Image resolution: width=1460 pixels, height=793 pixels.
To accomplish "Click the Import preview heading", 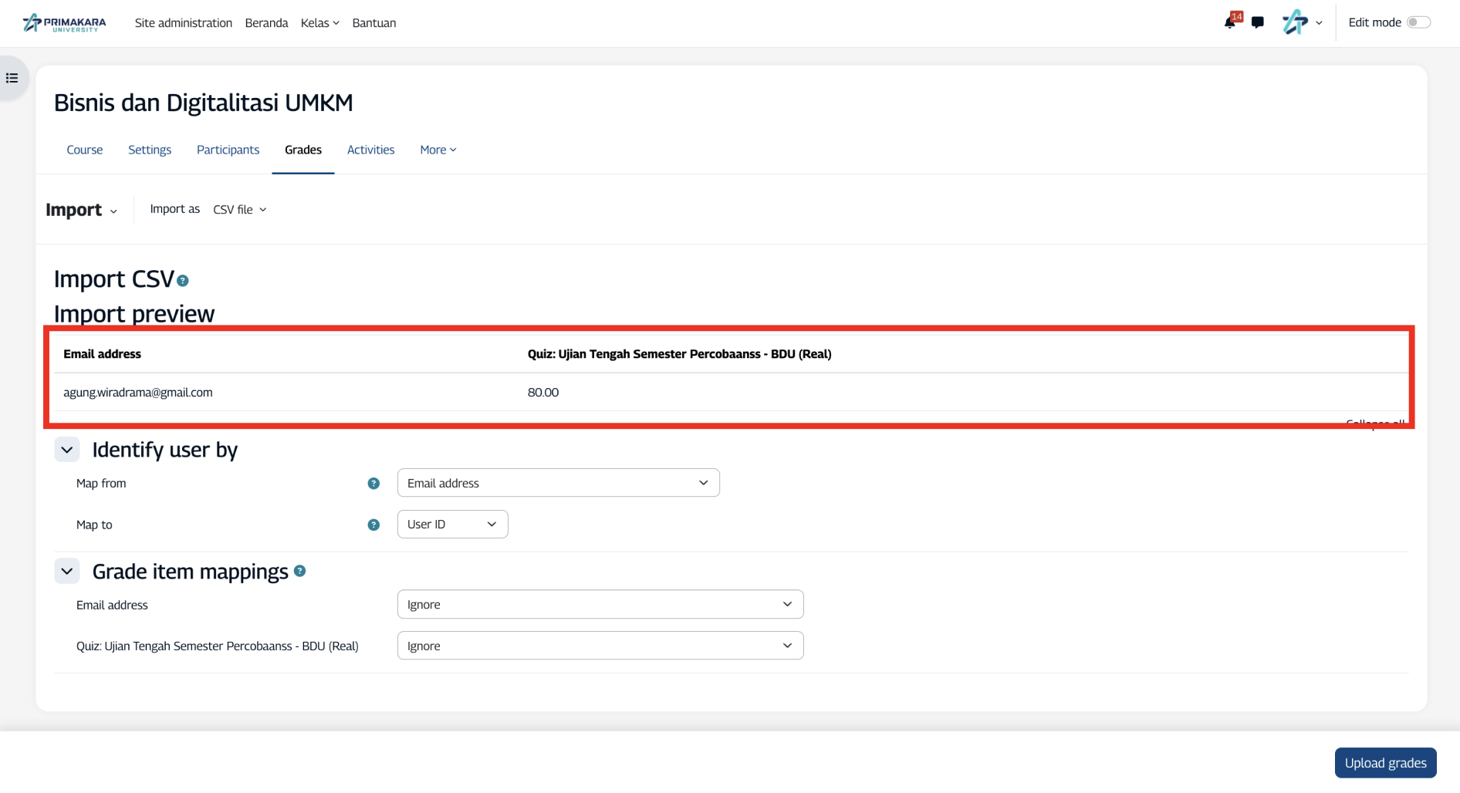I will pyautogui.click(x=134, y=314).
